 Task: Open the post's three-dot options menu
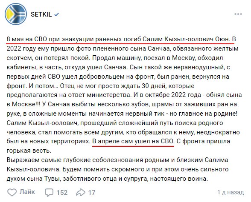(x=238, y=14)
